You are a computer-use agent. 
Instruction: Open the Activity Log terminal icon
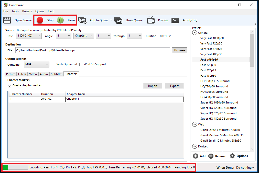(175, 20)
